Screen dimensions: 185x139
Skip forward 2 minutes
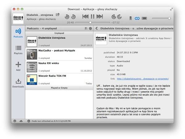click(x=119, y=17)
